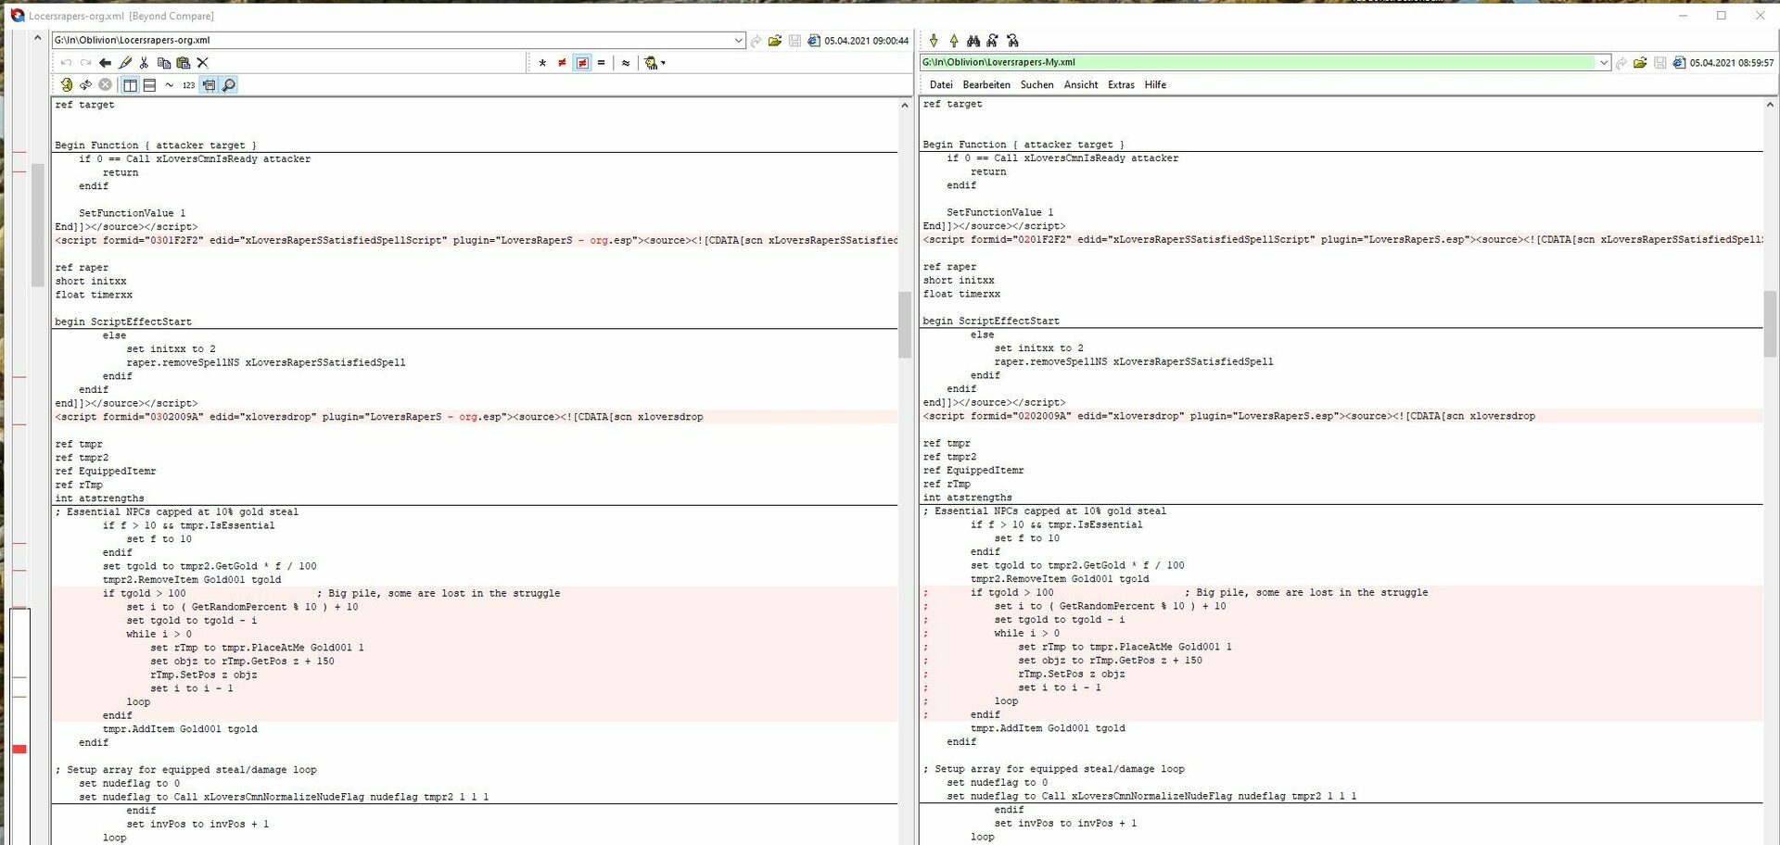Expand the right file path dropdown
The image size is (1780, 845).
[1603, 62]
